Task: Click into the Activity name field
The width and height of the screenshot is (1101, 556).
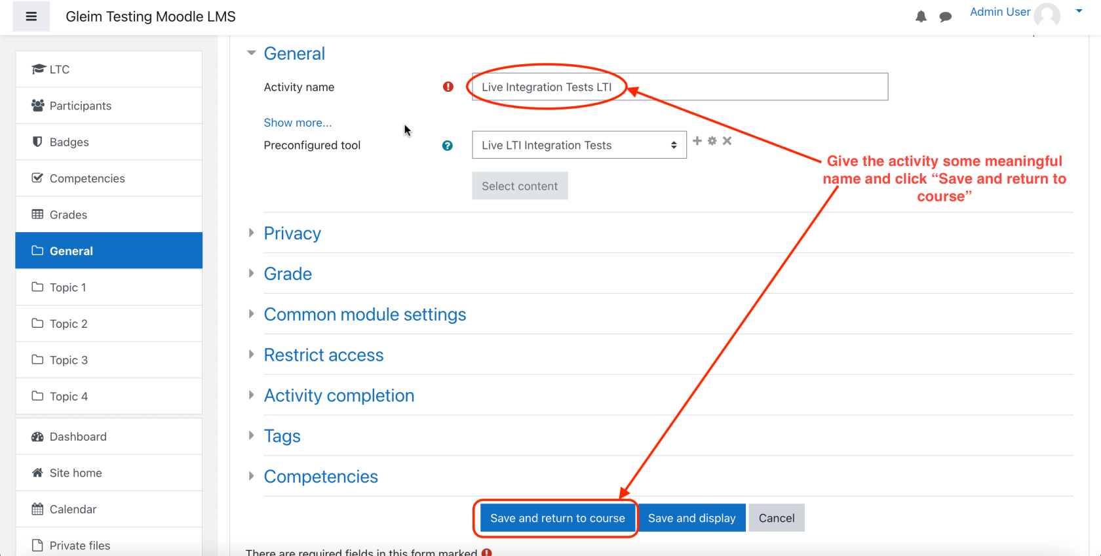Action: click(680, 87)
